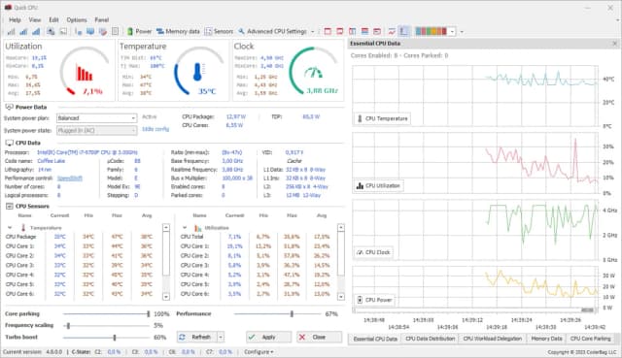Open the Power toolbar item with battery icon

coord(139,31)
